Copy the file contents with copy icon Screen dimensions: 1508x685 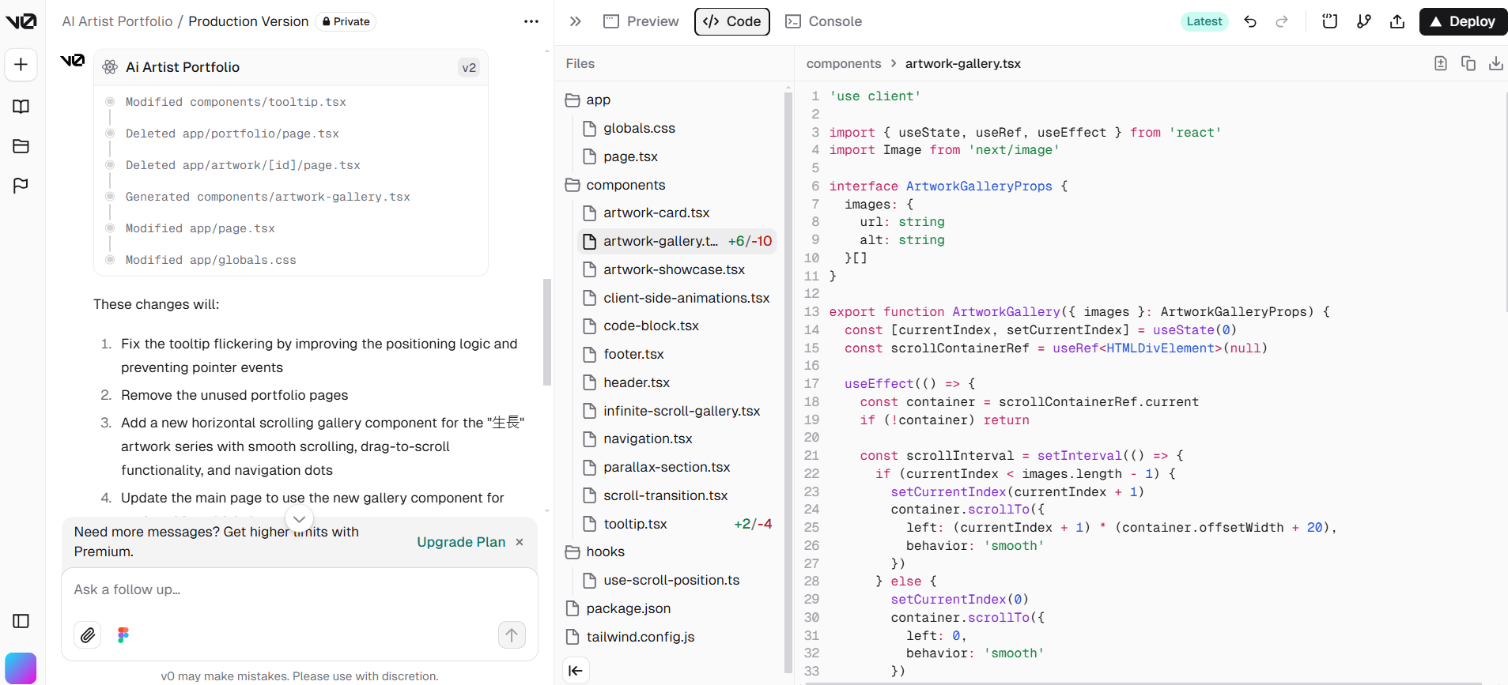[1468, 63]
